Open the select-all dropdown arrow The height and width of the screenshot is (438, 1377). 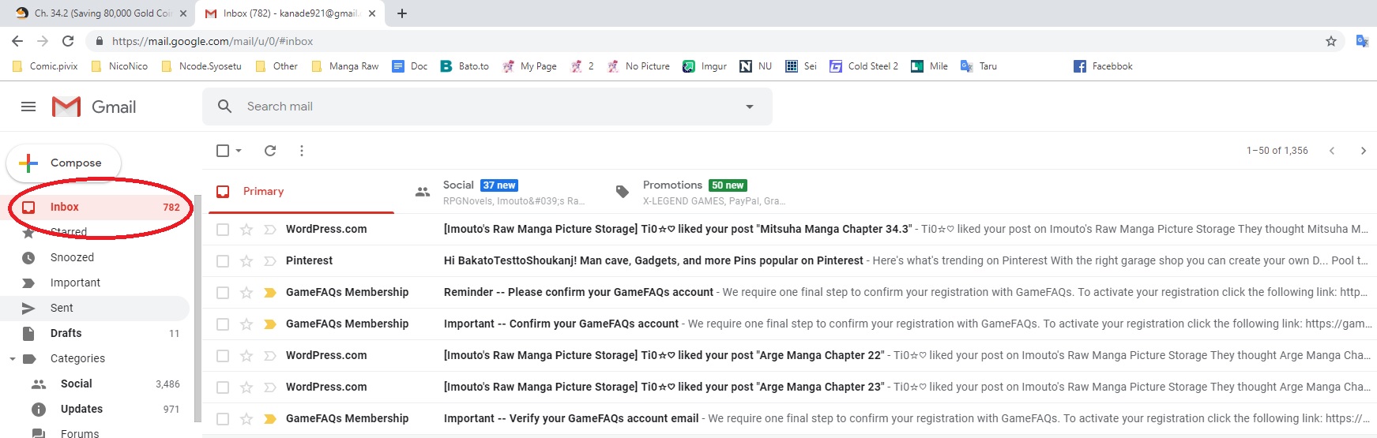[x=239, y=151]
